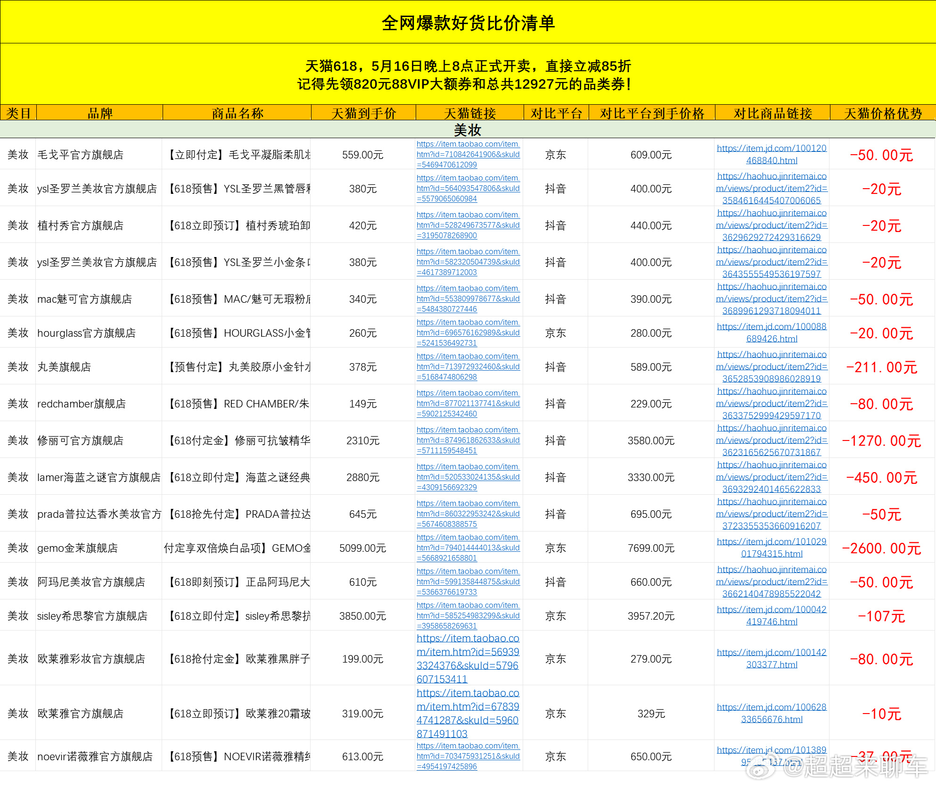This screenshot has height=789, width=936.
Task: Open 修丽可 Douyin comparison link
Action: [x=772, y=440]
